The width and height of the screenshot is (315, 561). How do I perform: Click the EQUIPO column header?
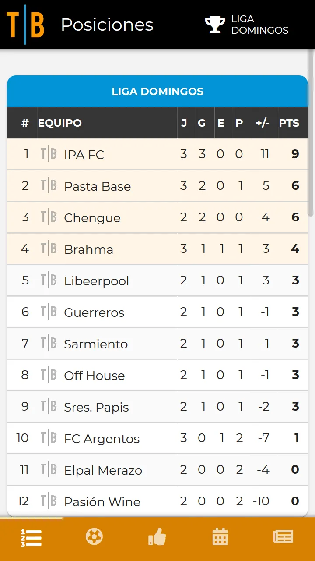click(60, 123)
